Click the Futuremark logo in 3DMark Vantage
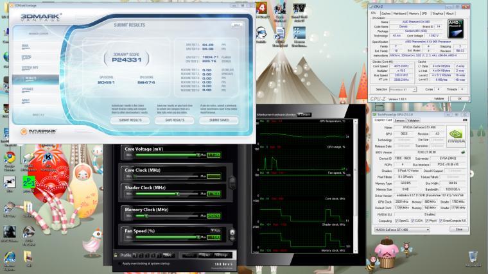 39,132
